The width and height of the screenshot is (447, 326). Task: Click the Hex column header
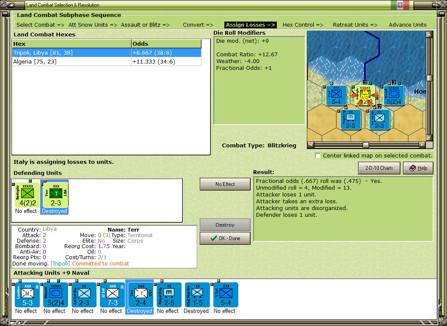[x=72, y=44]
